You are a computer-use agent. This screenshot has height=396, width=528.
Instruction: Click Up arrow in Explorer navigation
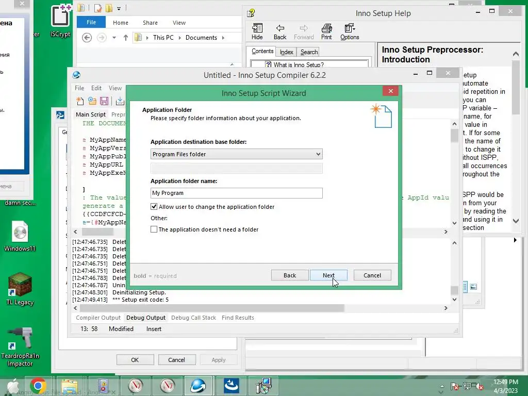point(126,37)
